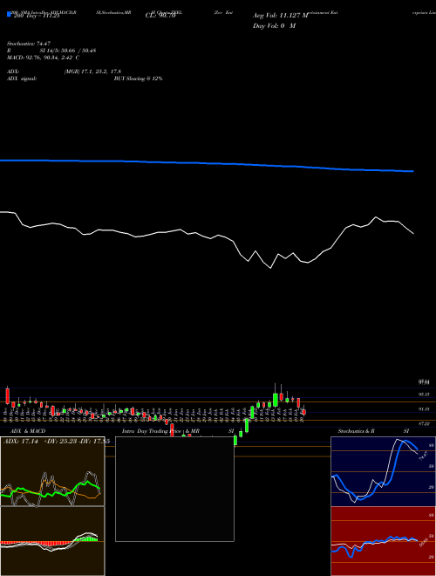436x576 pixels.
Task: Open the empty intraday trading price panel
Action: point(174,489)
